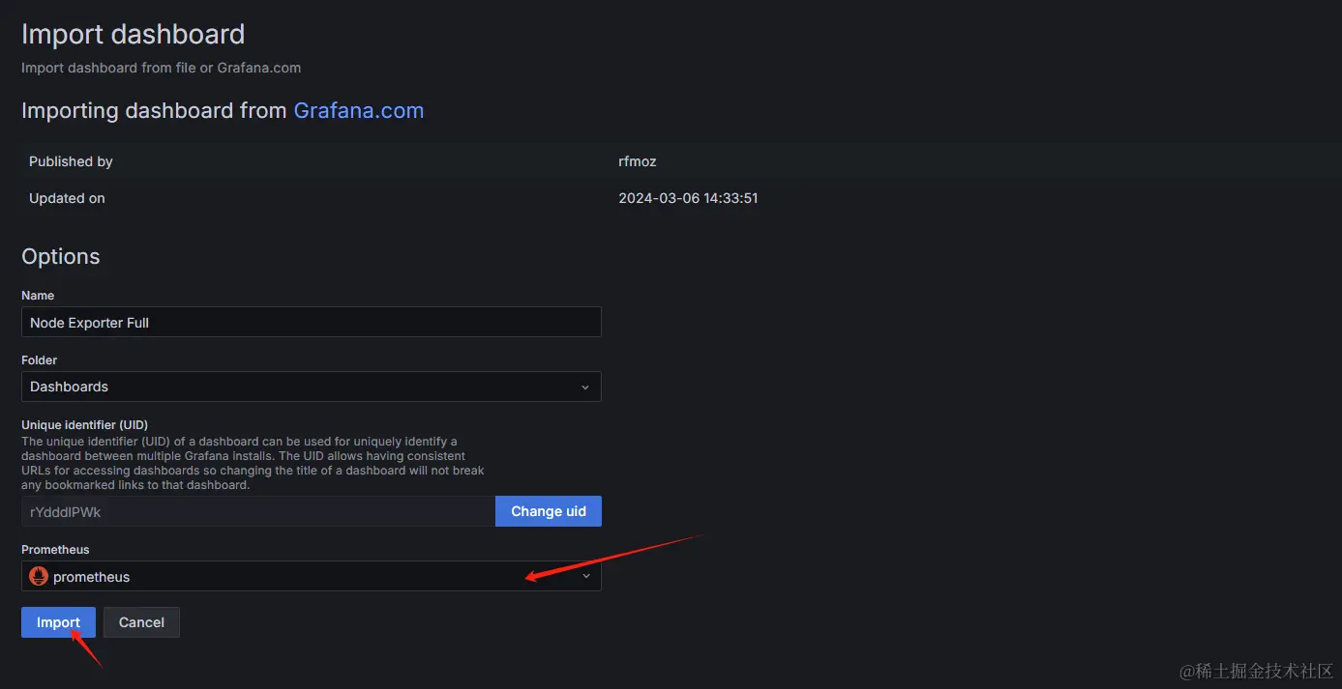
Task: Edit the Node Exporter Full name field
Action: pyautogui.click(x=311, y=322)
